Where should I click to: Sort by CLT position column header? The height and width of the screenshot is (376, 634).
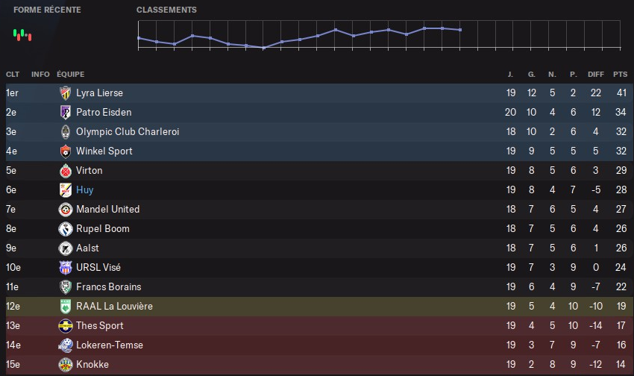click(13, 74)
